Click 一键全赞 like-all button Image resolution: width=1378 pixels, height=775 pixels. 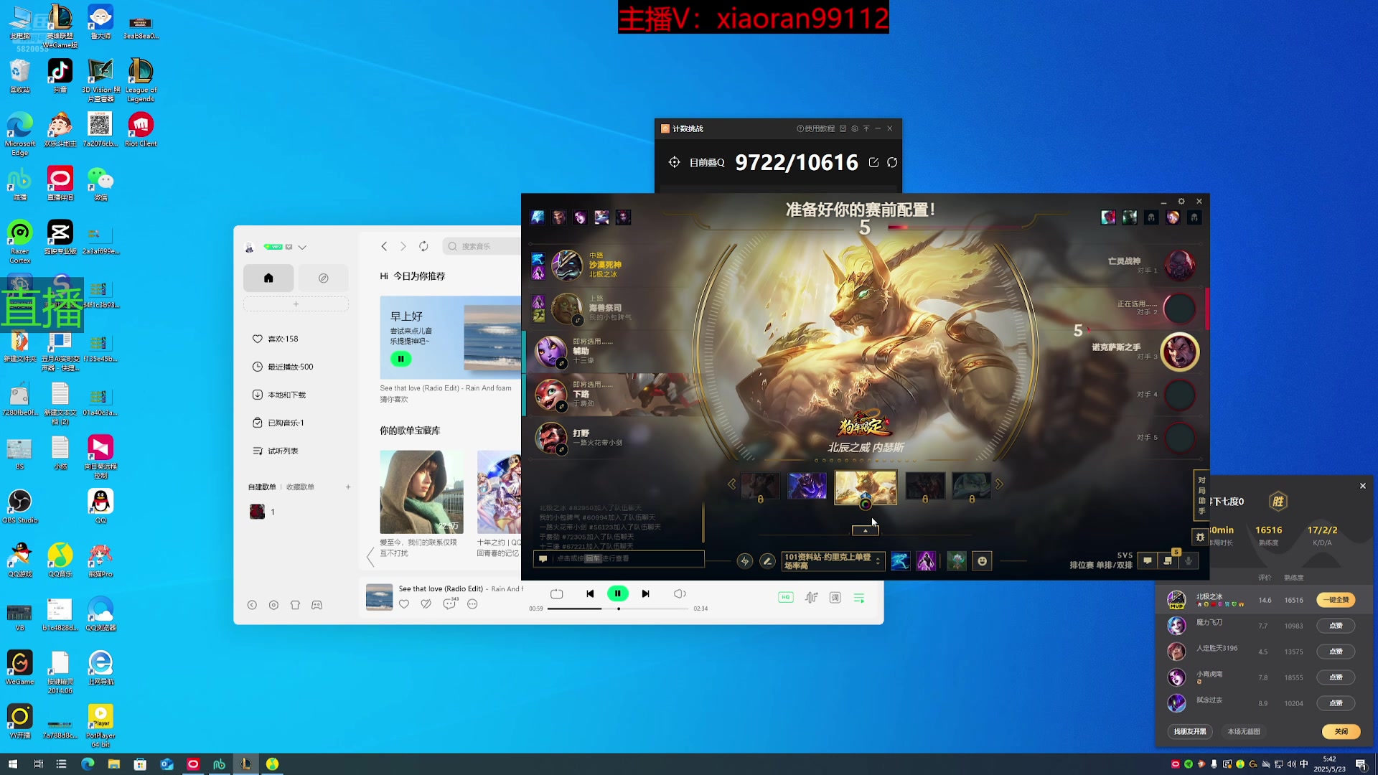(1336, 600)
